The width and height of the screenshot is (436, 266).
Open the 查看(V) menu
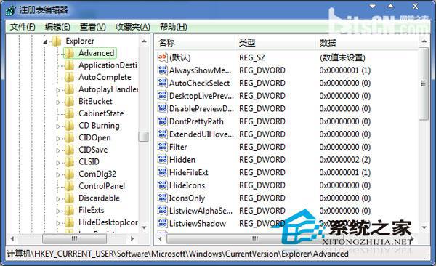pos(92,27)
